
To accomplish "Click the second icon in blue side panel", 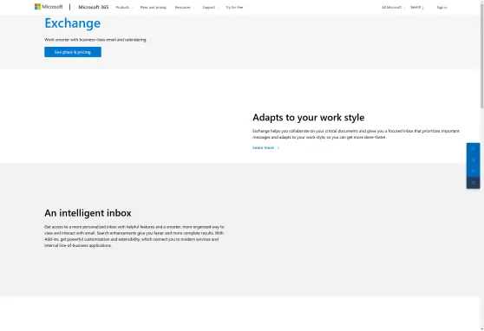I will coord(474,159).
